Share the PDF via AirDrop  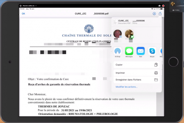[117, 51]
